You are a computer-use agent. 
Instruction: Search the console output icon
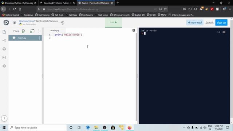coord(219,32)
